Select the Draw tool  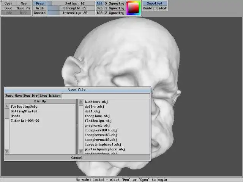[39, 3]
